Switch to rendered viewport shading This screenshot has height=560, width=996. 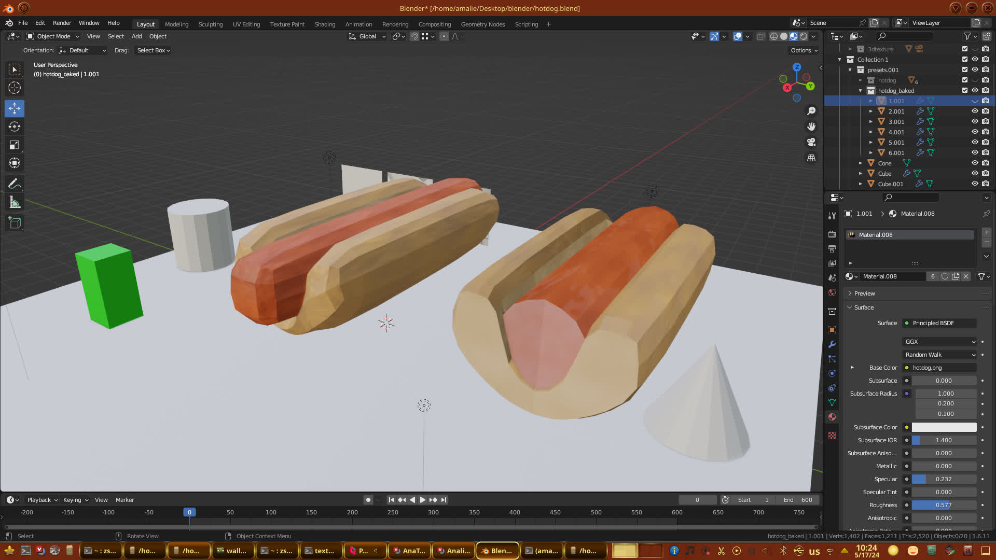point(804,36)
